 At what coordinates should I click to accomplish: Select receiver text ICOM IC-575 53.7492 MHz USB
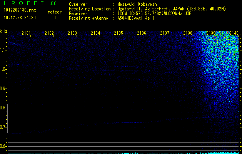pos(154,13)
